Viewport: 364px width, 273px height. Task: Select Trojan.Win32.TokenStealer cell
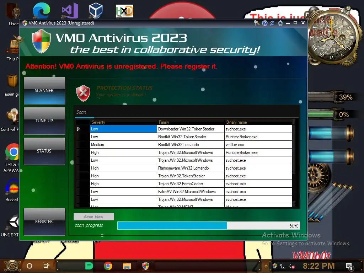pos(191,176)
